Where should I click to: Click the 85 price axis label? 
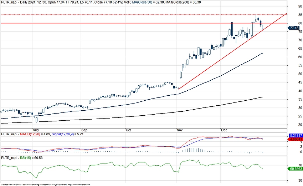300,15
